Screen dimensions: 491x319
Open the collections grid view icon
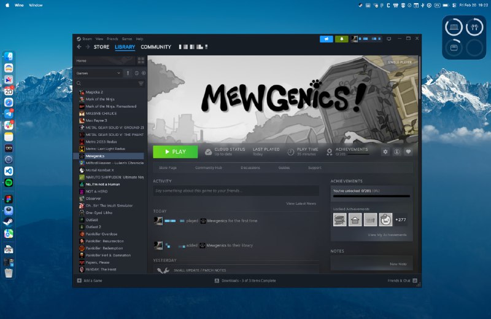[141, 60]
